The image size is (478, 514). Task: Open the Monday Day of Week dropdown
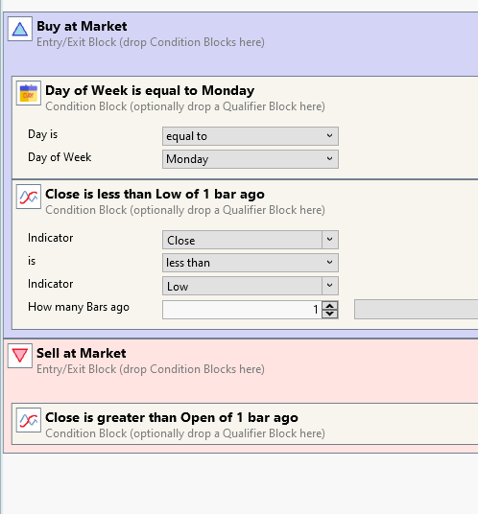click(x=251, y=159)
